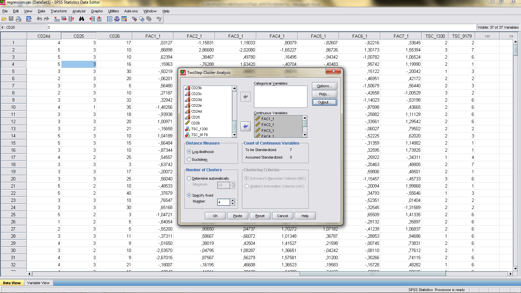Switch to the Data View tab
This screenshot has height=293, width=521.
coord(12,283)
